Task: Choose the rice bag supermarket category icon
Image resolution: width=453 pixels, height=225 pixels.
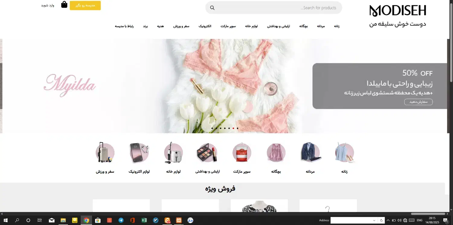Action: click(x=242, y=153)
